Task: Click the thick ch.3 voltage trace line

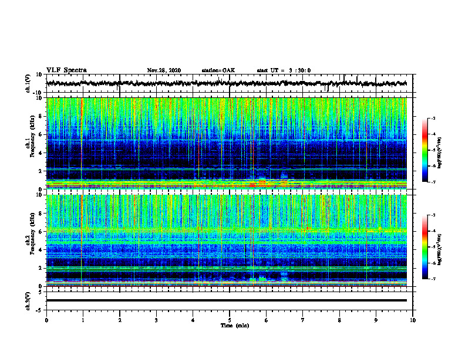Action: pos(227,300)
